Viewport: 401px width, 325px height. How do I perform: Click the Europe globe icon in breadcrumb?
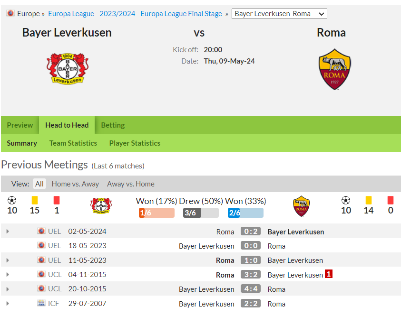point(10,13)
